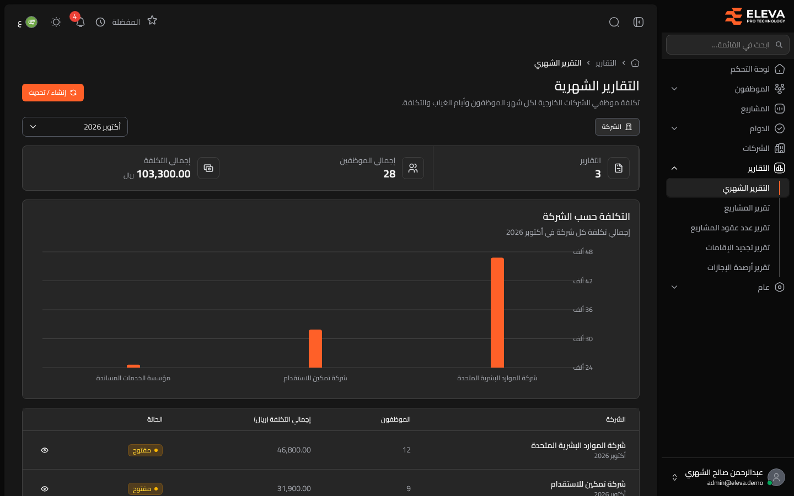Click the الشركة filter button
The image size is (794, 496).
pos(617,127)
